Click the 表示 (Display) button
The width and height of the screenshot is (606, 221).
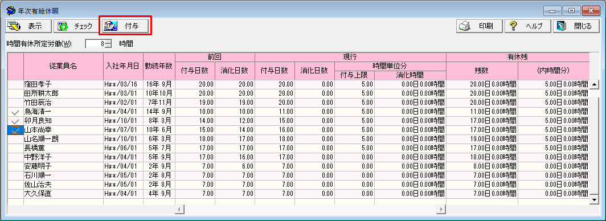coord(28,26)
